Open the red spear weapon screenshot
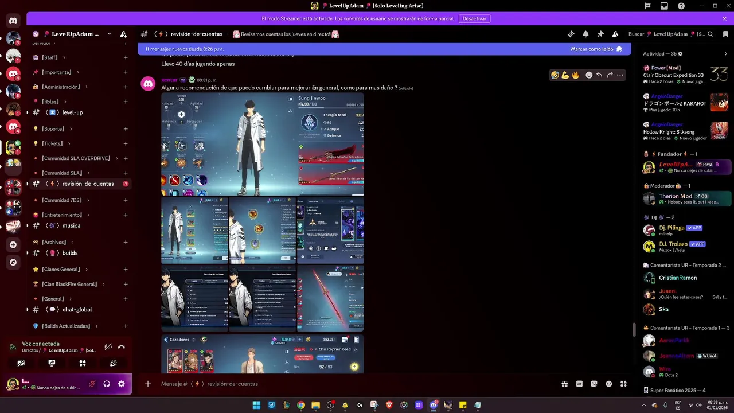Image resolution: width=734 pixels, height=413 pixels. (x=330, y=298)
